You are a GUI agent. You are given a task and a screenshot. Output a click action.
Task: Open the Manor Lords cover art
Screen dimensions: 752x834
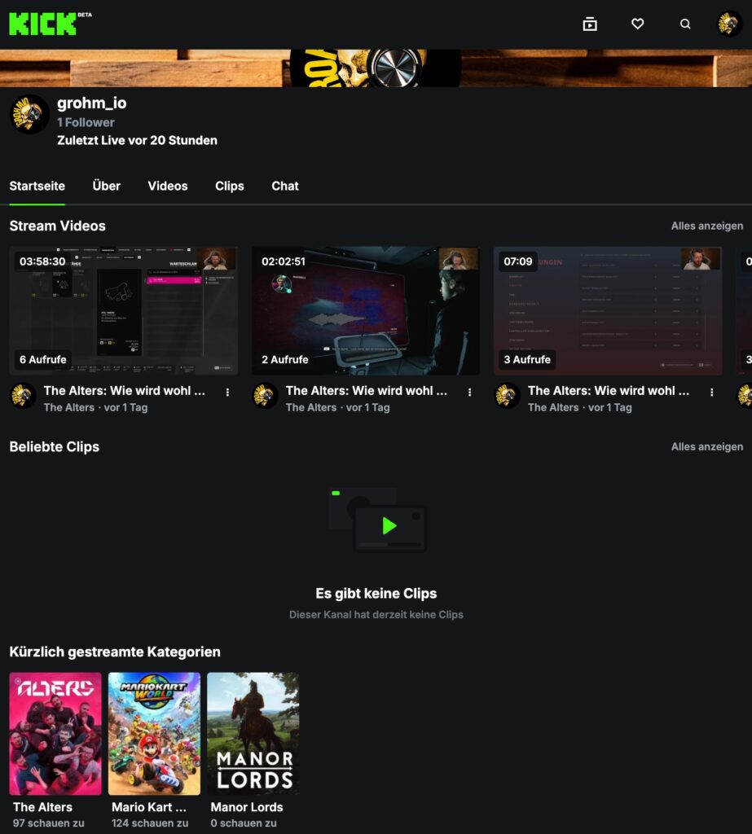(253, 734)
